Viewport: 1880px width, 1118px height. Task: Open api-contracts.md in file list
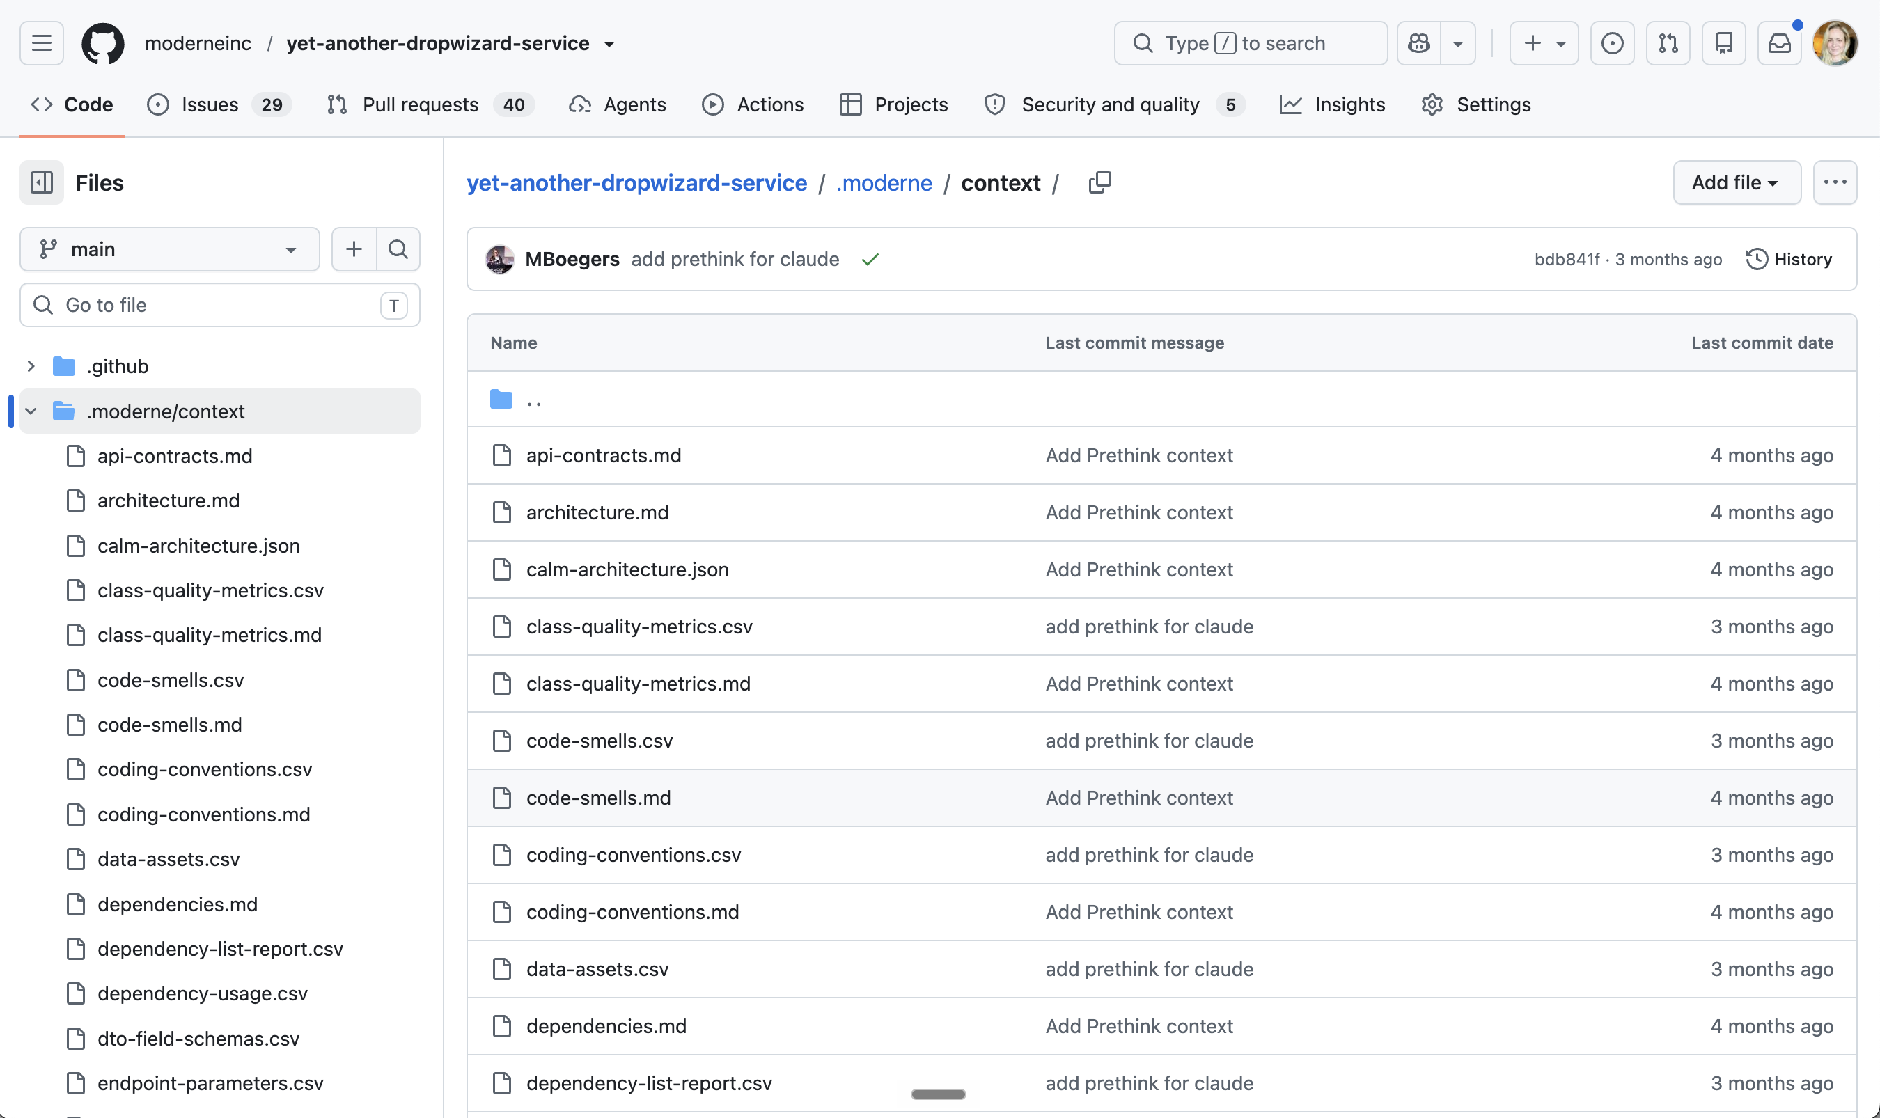604,455
